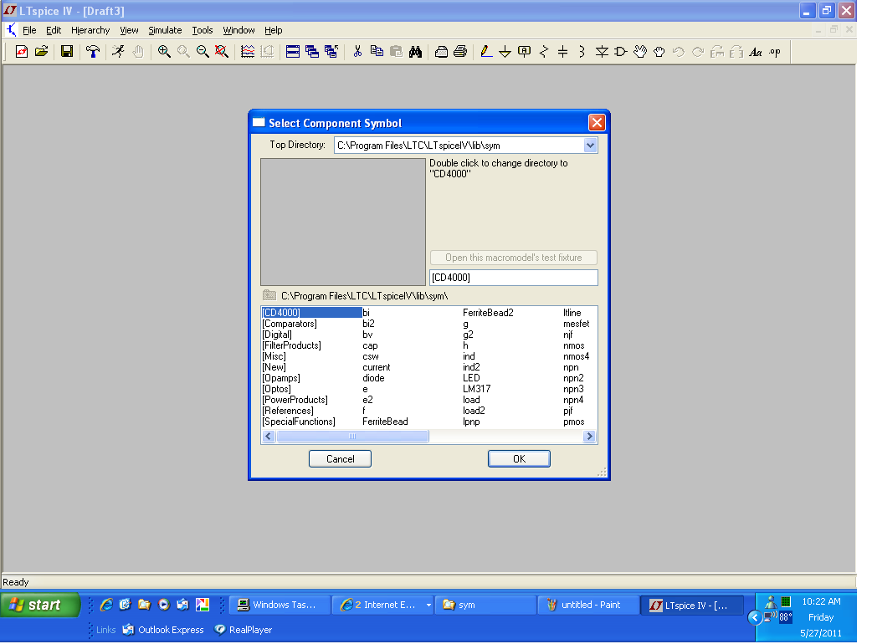Select the 'LM317' symbol entry
The height and width of the screenshot is (644, 872).
pos(477,389)
